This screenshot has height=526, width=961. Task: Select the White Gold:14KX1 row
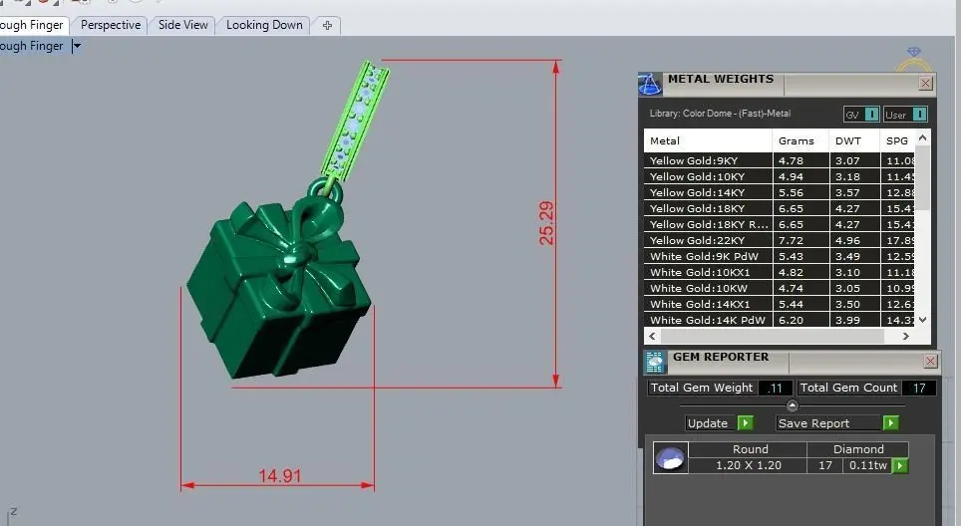[779, 304]
